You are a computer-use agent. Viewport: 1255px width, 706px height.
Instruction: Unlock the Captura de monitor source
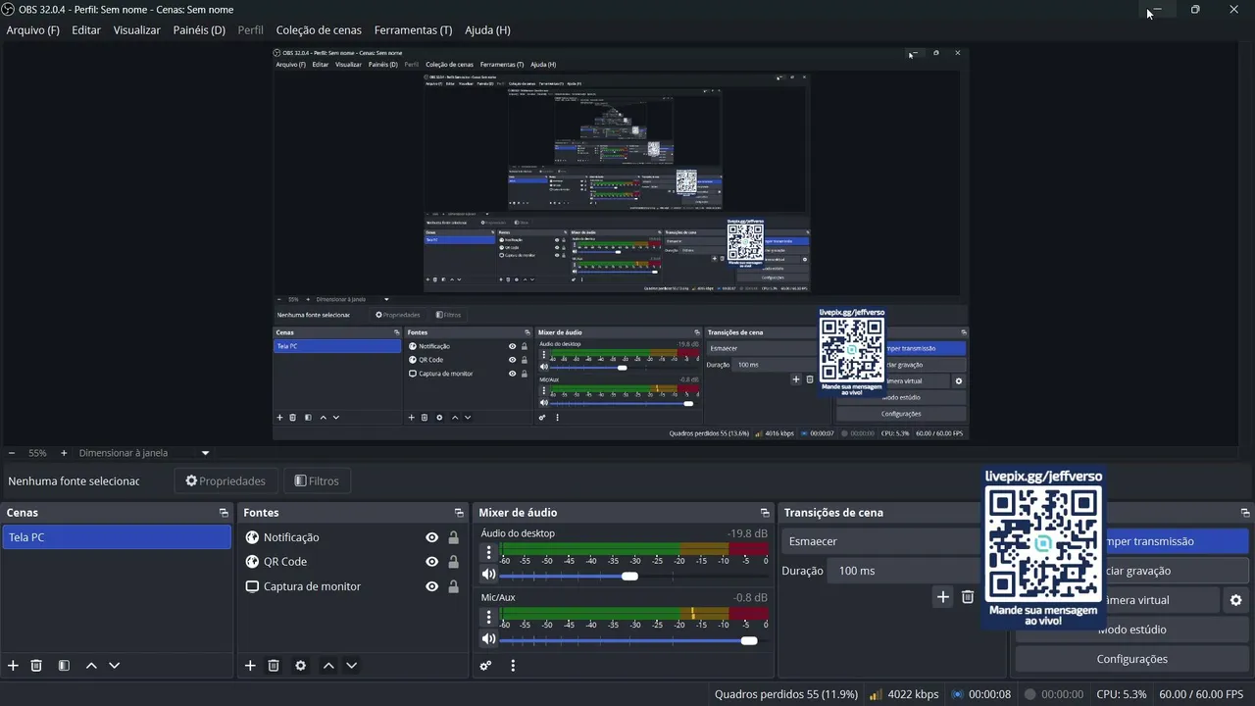[x=453, y=586]
